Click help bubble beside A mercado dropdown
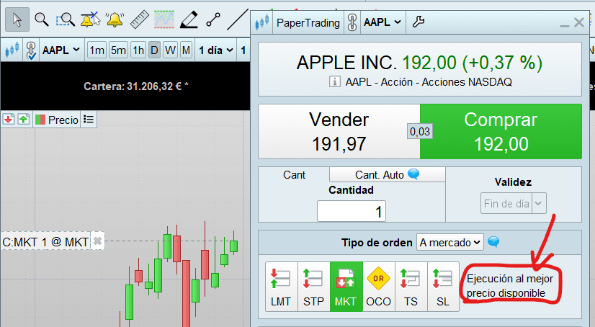Image resolution: width=595 pixels, height=327 pixels. click(493, 241)
